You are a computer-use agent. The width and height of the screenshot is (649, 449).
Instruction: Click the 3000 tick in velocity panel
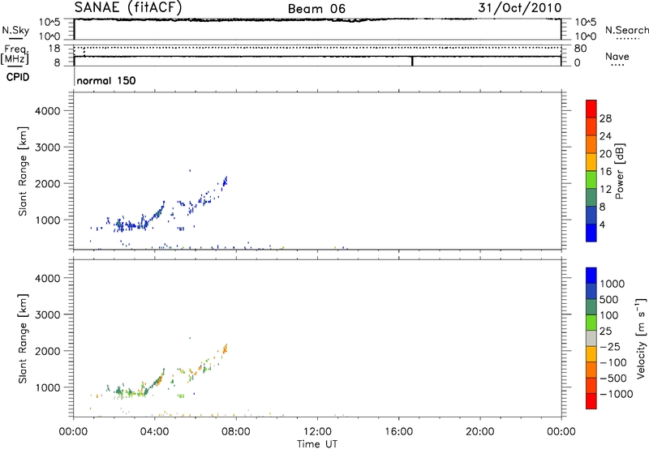pos(48,314)
